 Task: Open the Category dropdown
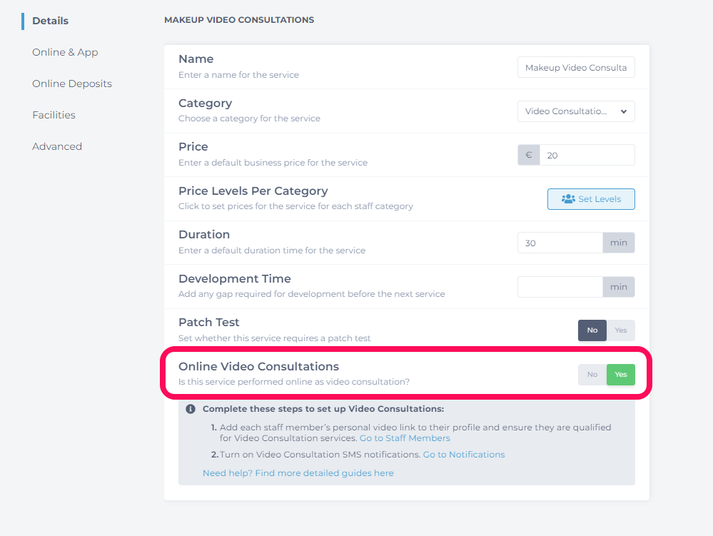tap(576, 111)
